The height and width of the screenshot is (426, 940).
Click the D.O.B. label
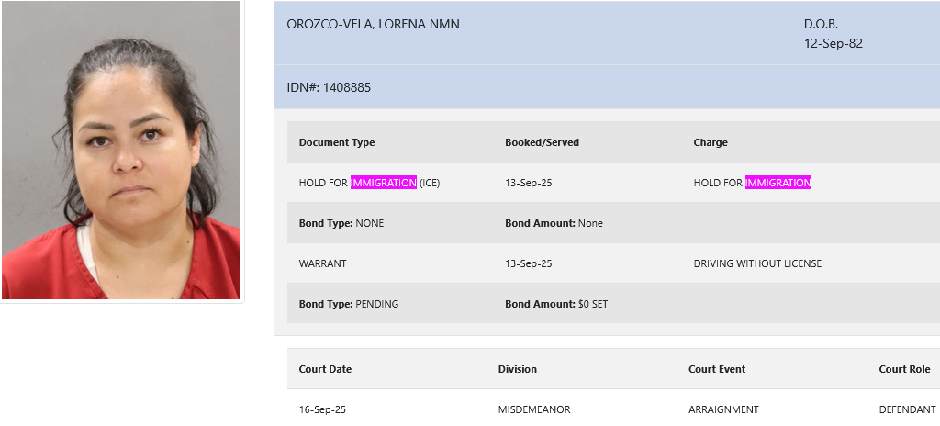point(821,25)
